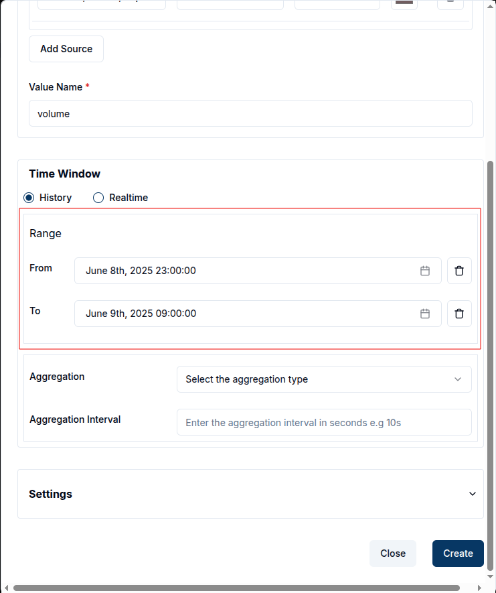The height and width of the screenshot is (593, 496).
Task: Edit the Value Name field containing volume
Action: (250, 113)
